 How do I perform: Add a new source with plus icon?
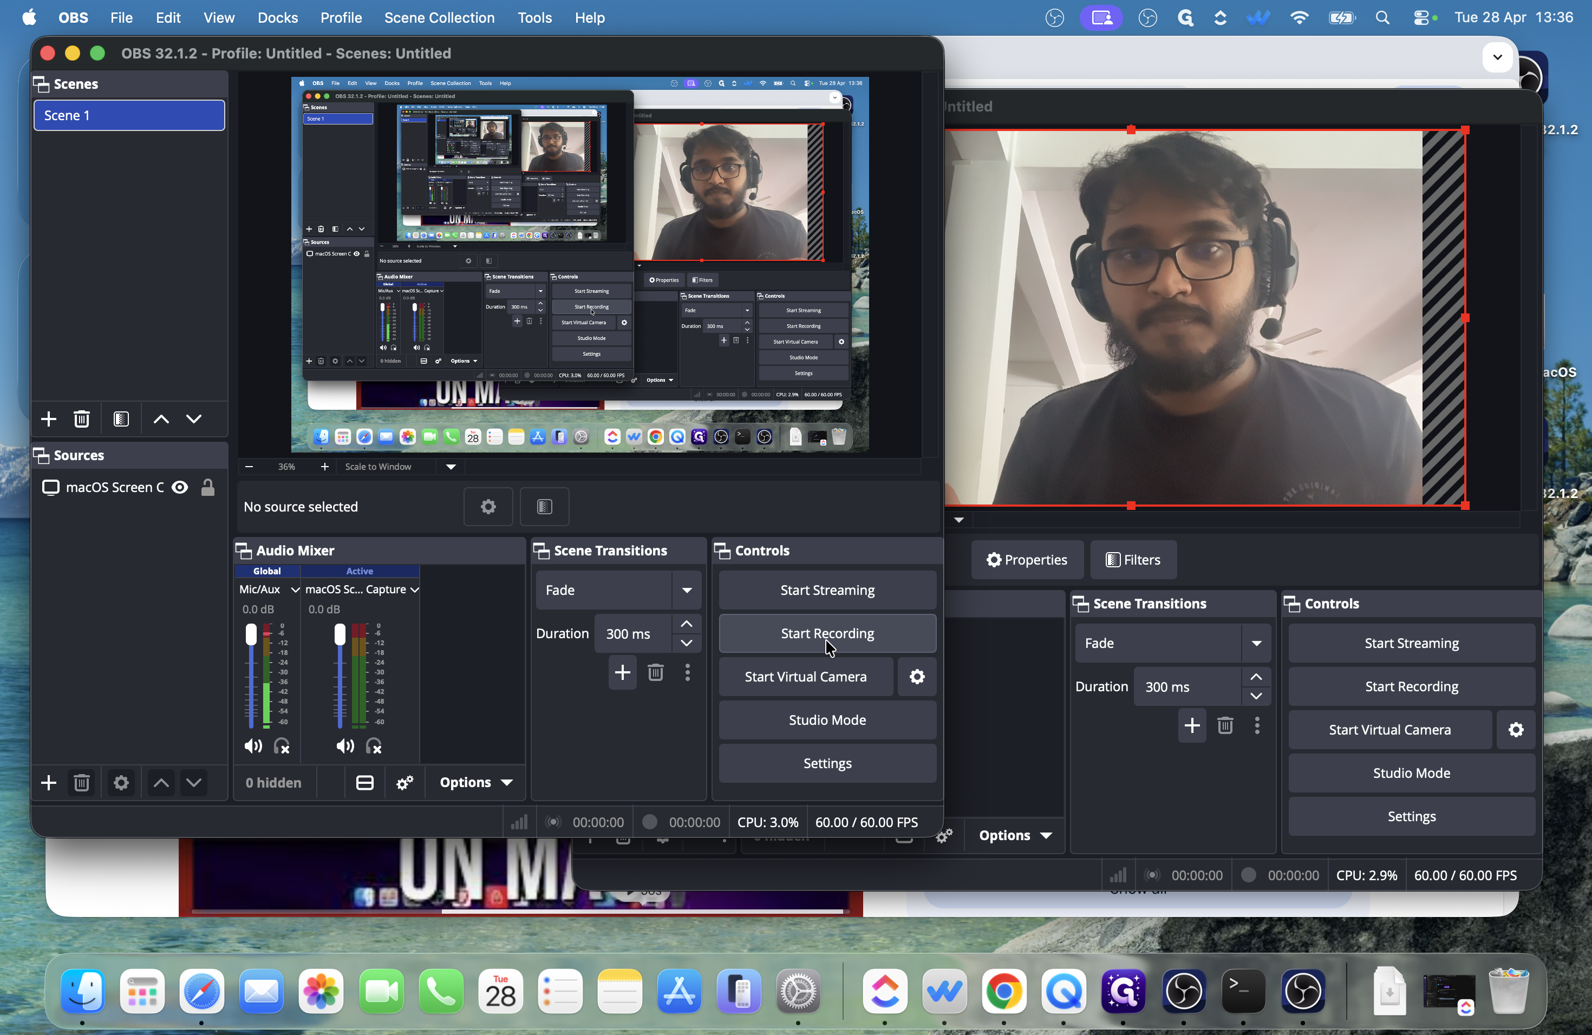[48, 782]
